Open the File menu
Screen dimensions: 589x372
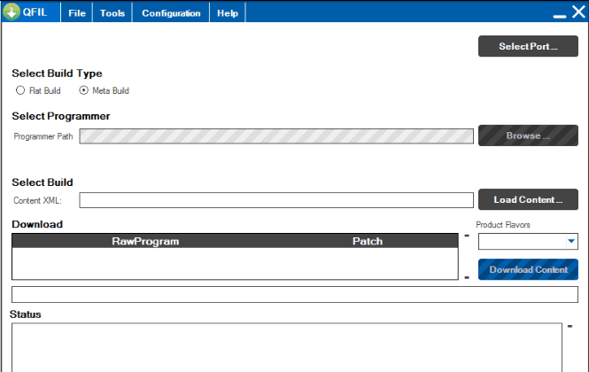tap(77, 13)
